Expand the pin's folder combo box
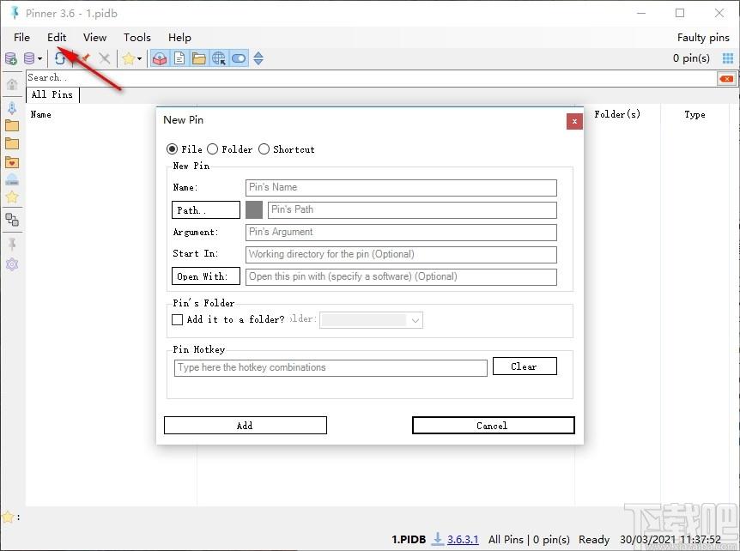This screenshot has width=740, height=551. [x=415, y=320]
